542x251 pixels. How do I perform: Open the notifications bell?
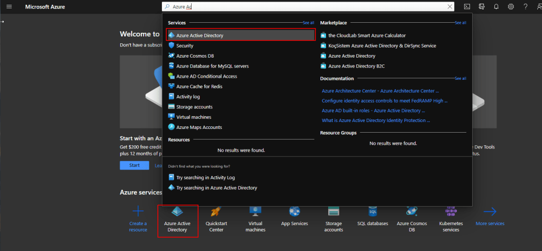496,6
